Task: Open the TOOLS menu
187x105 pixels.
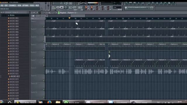Action: click(x=32, y=6)
